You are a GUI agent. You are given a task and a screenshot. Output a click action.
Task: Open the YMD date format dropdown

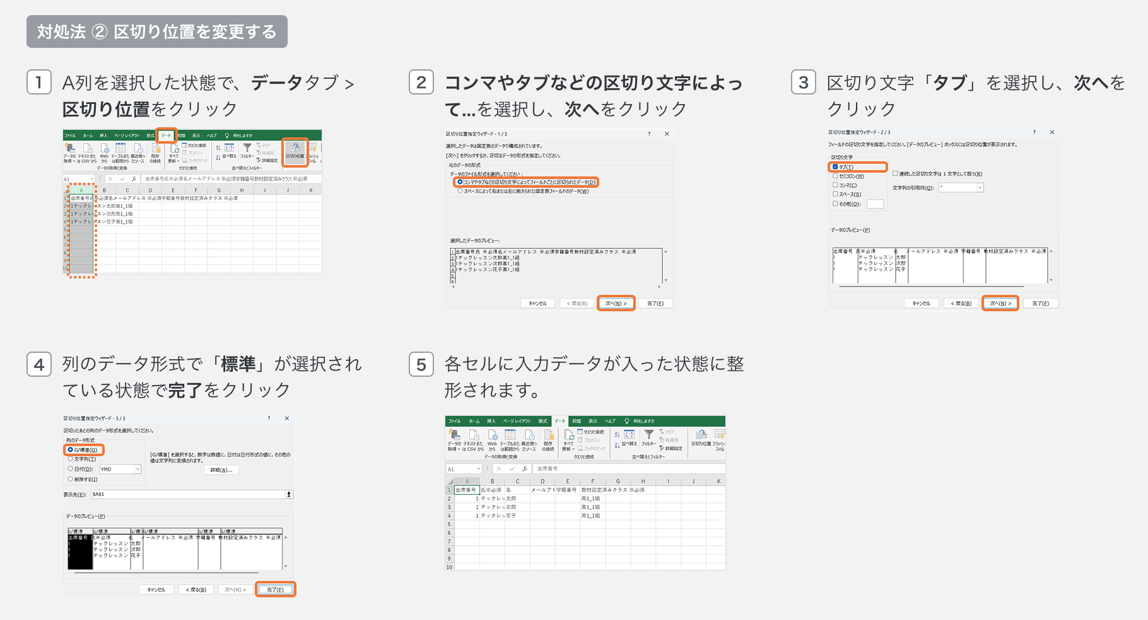click(x=138, y=469)
